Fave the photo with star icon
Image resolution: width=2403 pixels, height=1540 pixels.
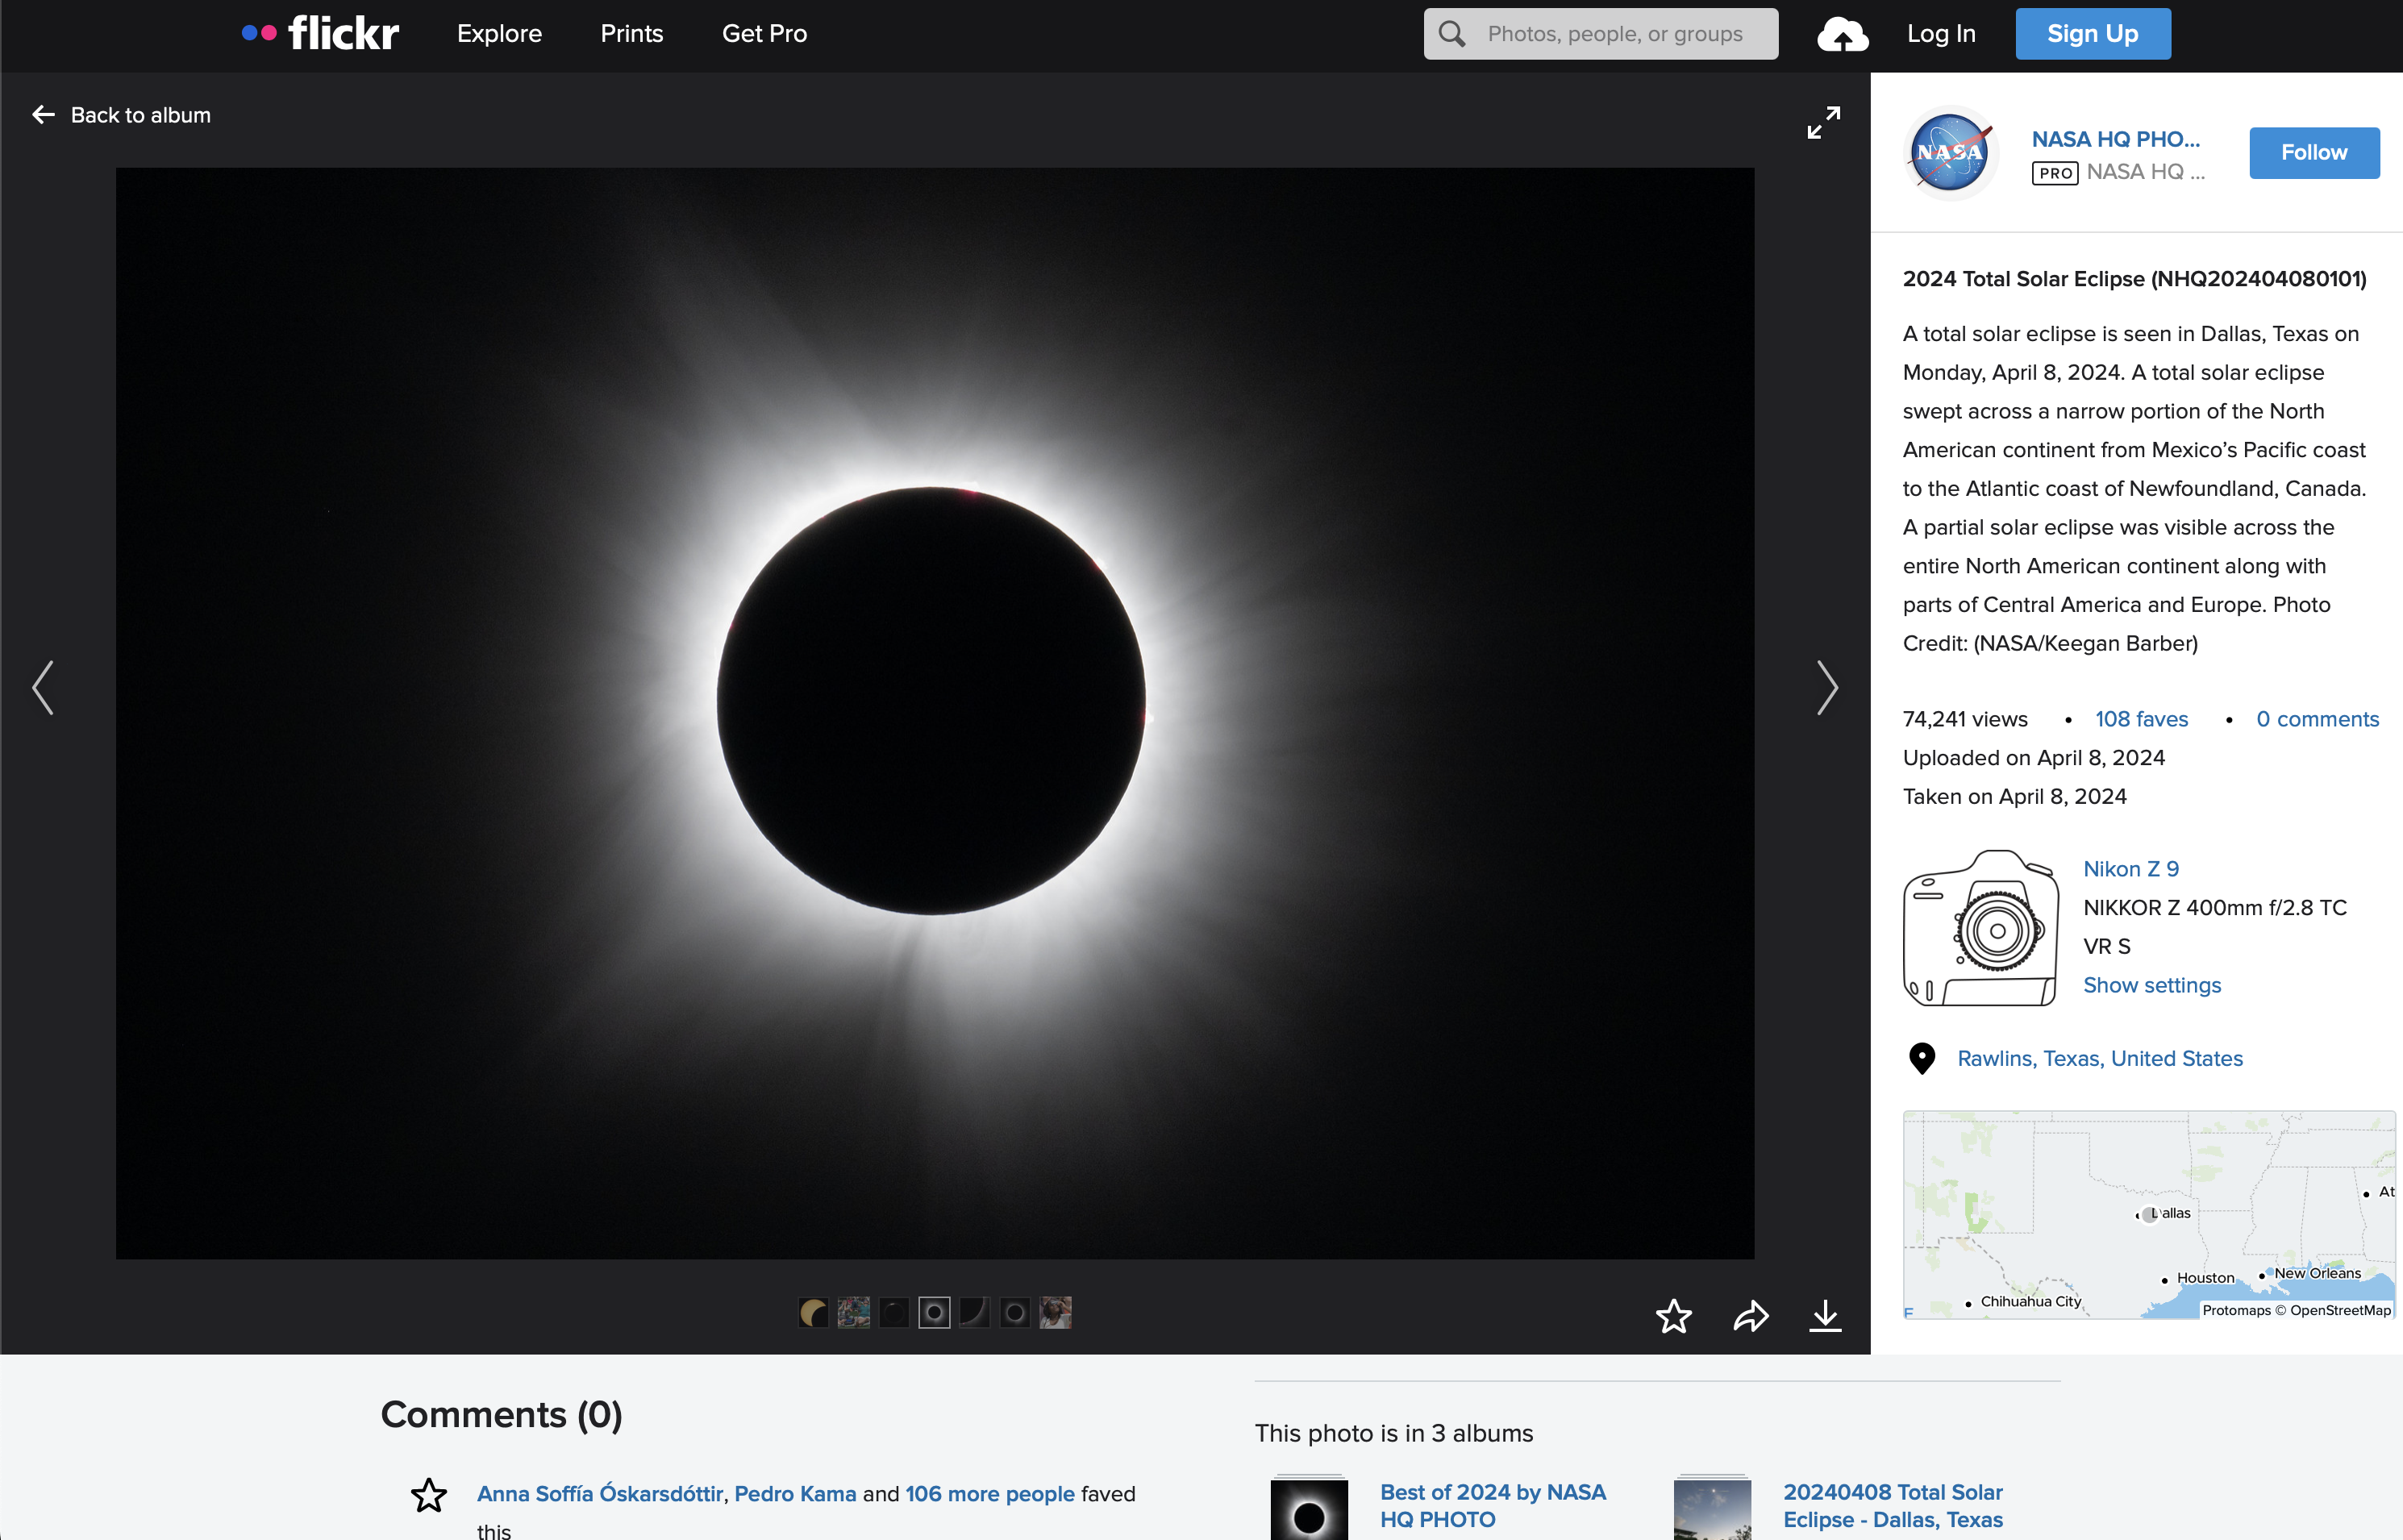point(1673,1316)
